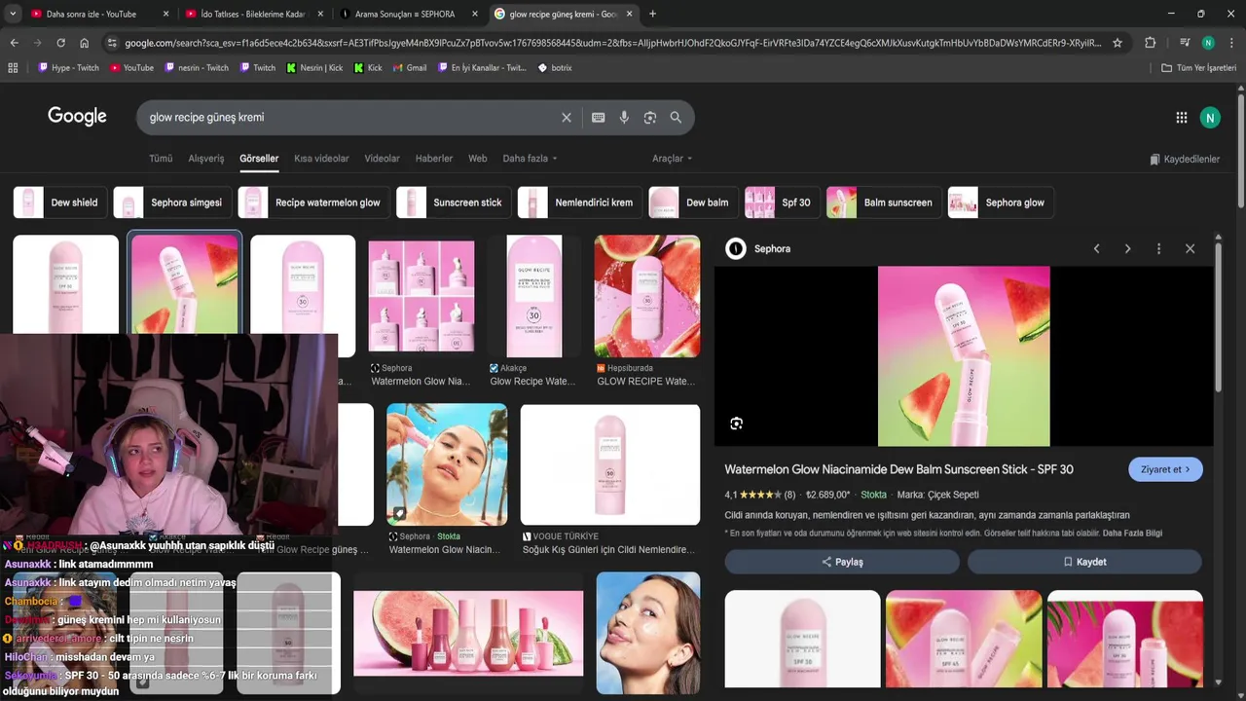Filter by the Spf 30 chip

click(x=783, y=203)
